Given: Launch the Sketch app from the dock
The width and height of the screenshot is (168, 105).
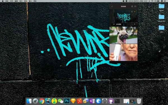Looking at the screenshot, I should tap(73, 101).
